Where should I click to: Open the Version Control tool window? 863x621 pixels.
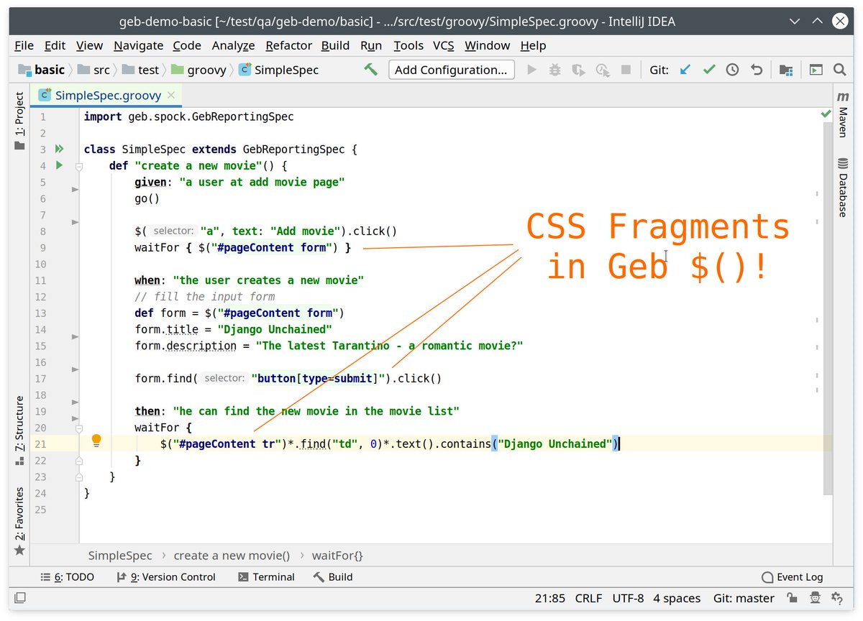click(165, 576)
